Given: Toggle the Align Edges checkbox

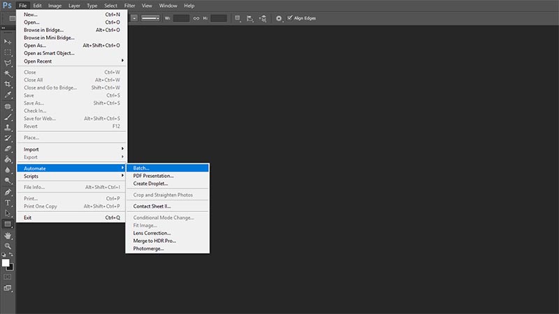Looking at the screenshot, I should (x=290, y=17).
